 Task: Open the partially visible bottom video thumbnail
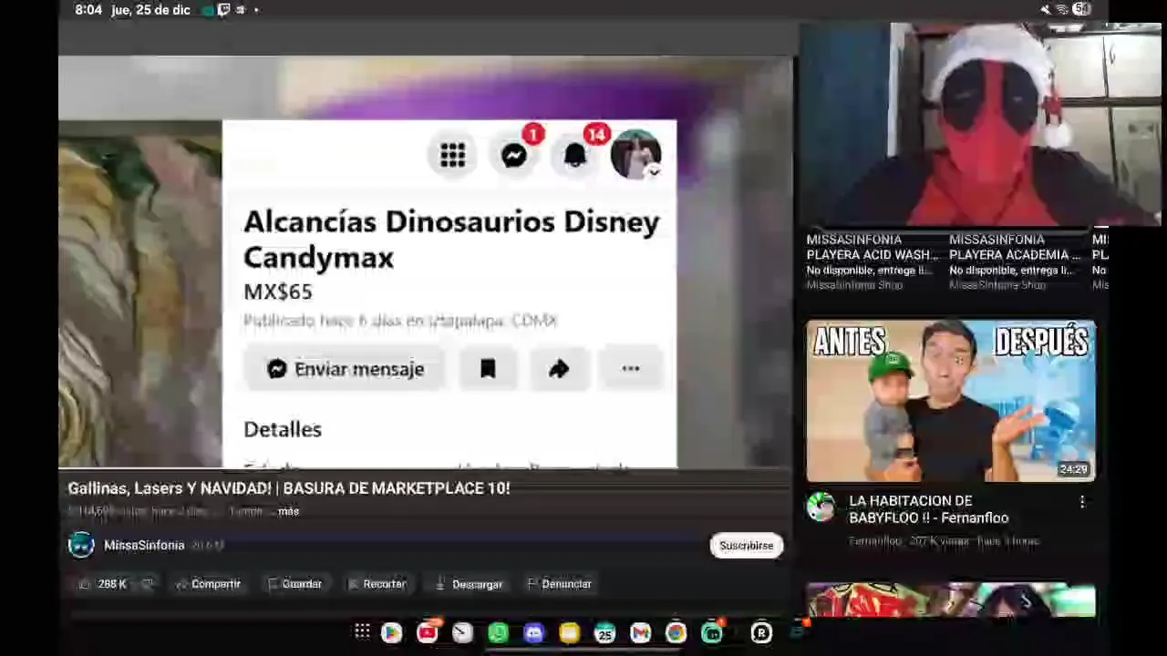pos(951,600)
